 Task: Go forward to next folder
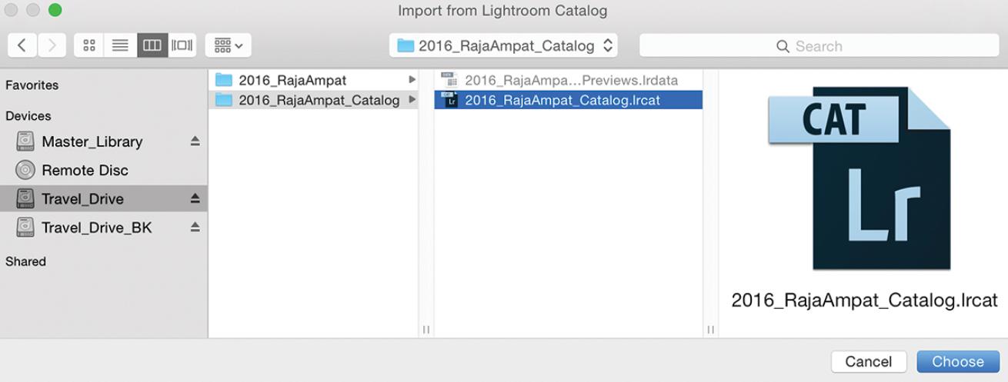[52, 45]
